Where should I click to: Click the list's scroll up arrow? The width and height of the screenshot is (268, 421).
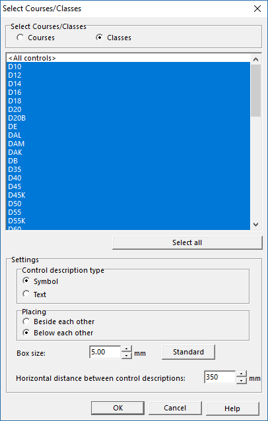256,59
